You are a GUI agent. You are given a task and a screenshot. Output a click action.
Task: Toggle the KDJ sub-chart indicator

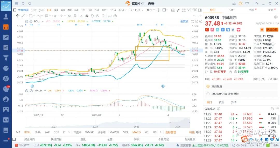[x=147, y=132]
